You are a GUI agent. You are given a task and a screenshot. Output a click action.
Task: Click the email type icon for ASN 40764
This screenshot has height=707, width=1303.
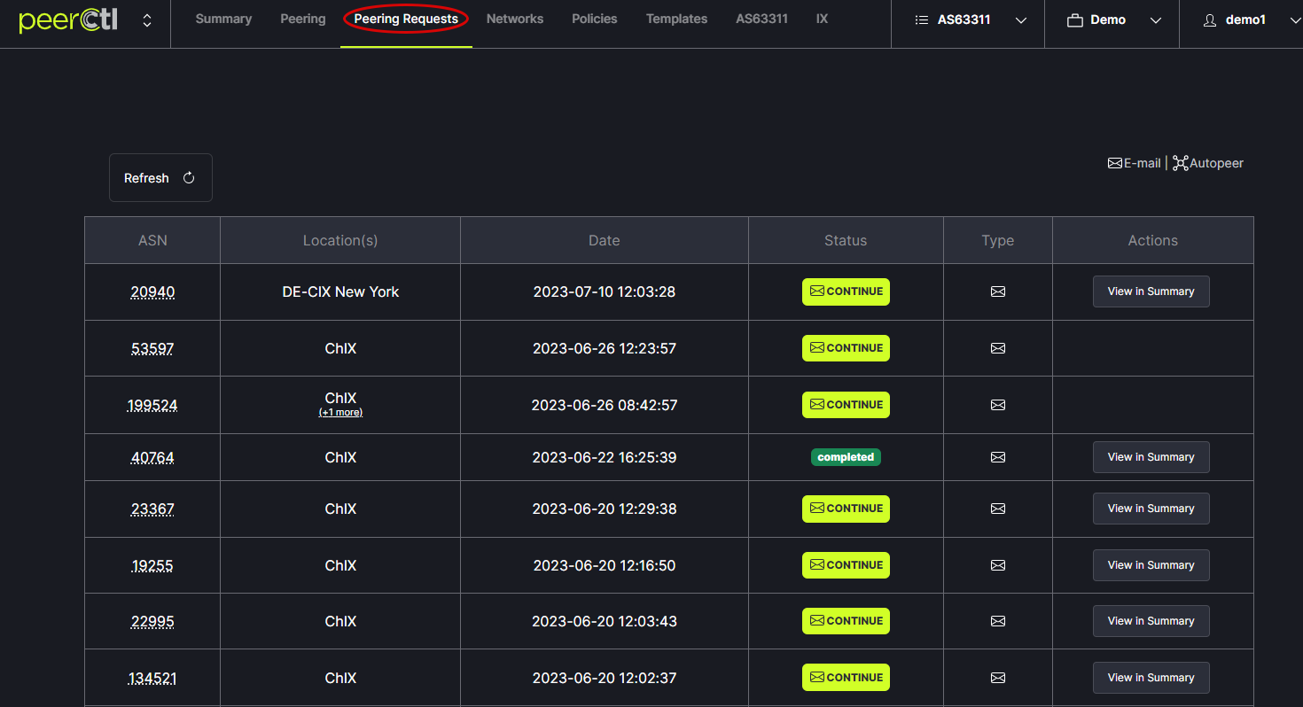997,457
